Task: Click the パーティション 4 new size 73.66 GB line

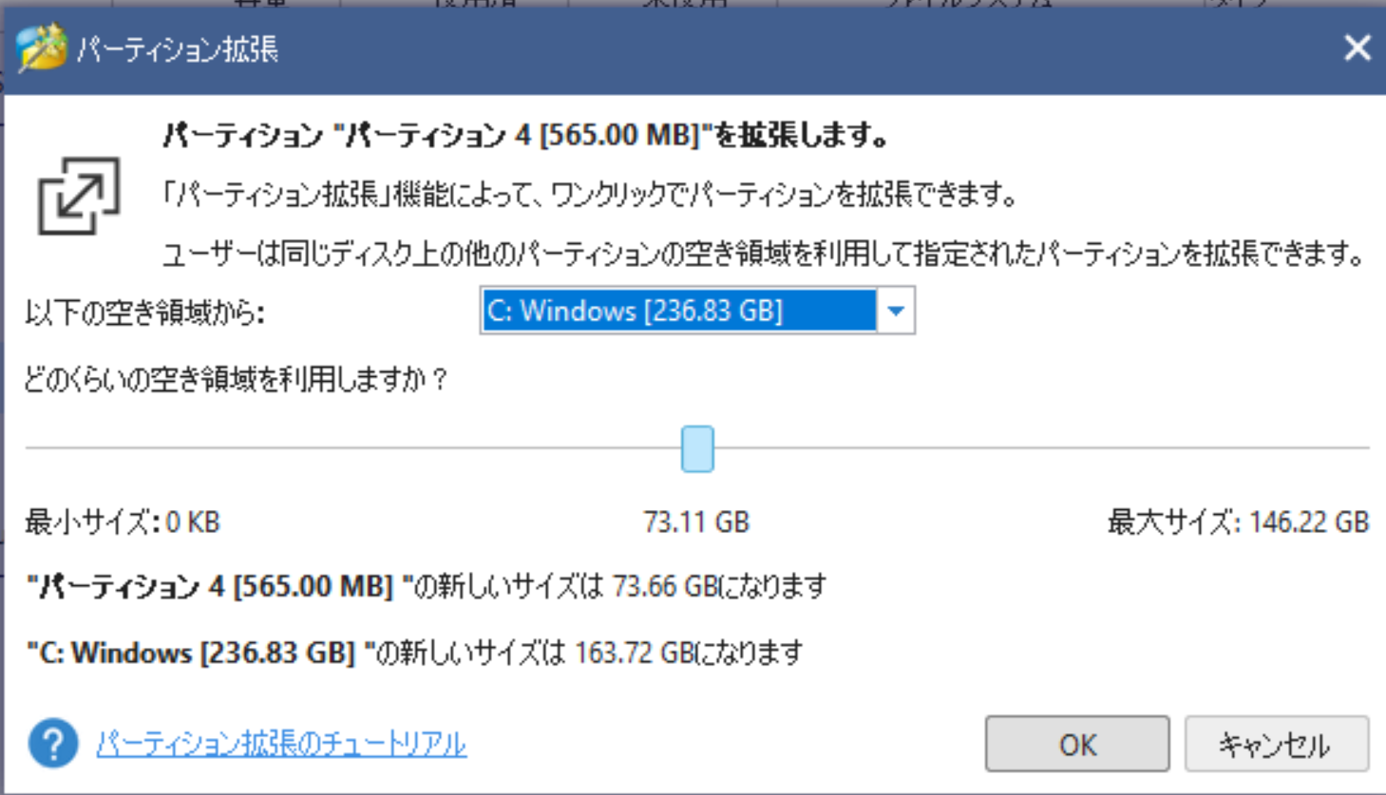Action: [x=427, y=586]
